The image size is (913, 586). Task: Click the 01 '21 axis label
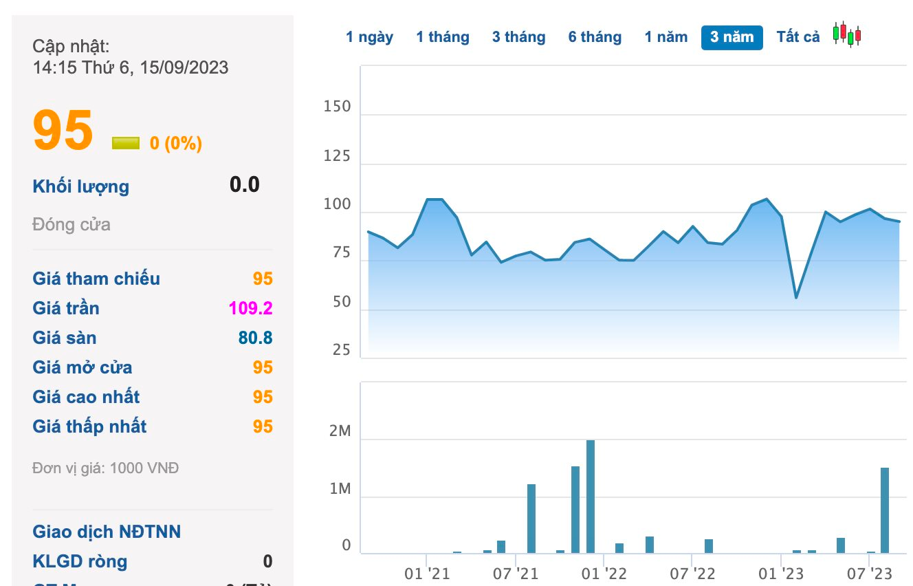click(x=428, y=572)
